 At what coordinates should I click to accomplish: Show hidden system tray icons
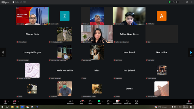point(170,107)
